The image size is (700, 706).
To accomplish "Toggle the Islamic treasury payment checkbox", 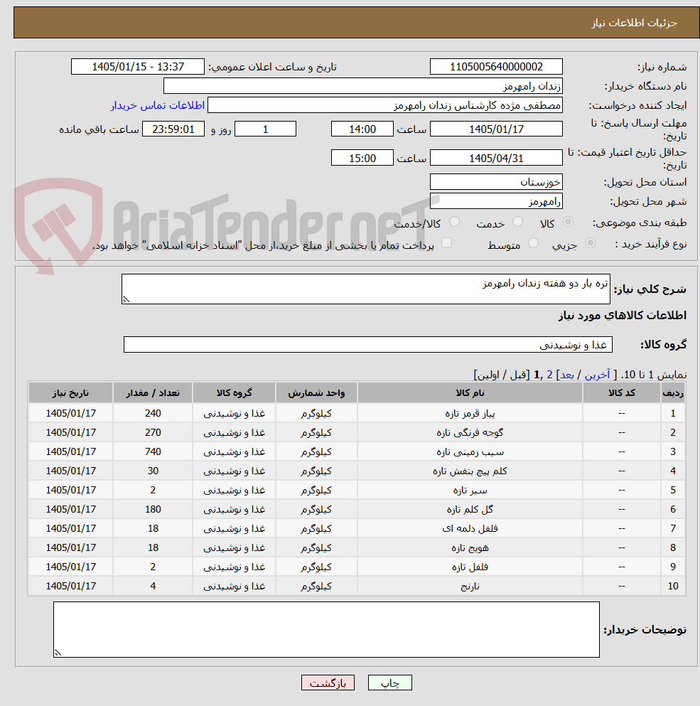I will [x=446, y=243].
